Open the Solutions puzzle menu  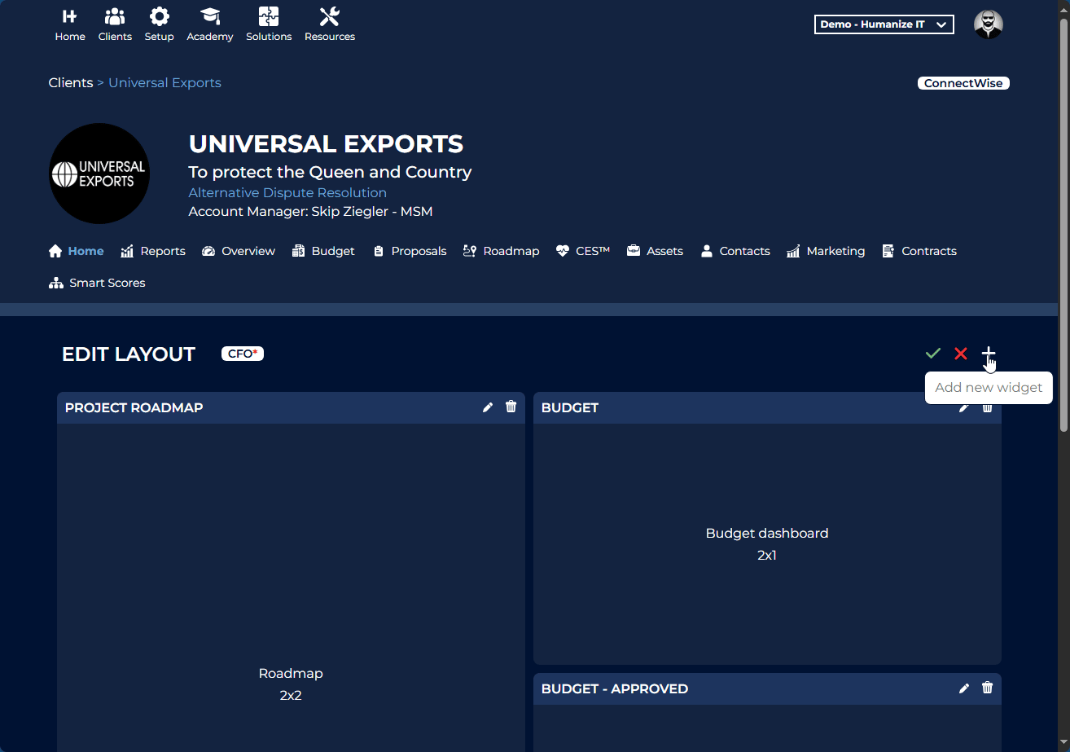pyautogui.click(x=269, y=24)
